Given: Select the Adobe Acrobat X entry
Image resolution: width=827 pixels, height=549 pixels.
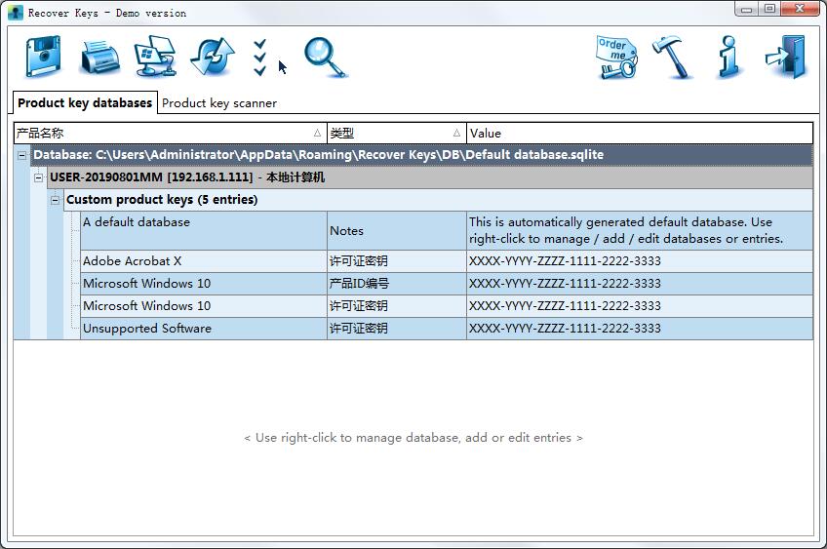Looking at the screenshot, I should tap(133, 261).
